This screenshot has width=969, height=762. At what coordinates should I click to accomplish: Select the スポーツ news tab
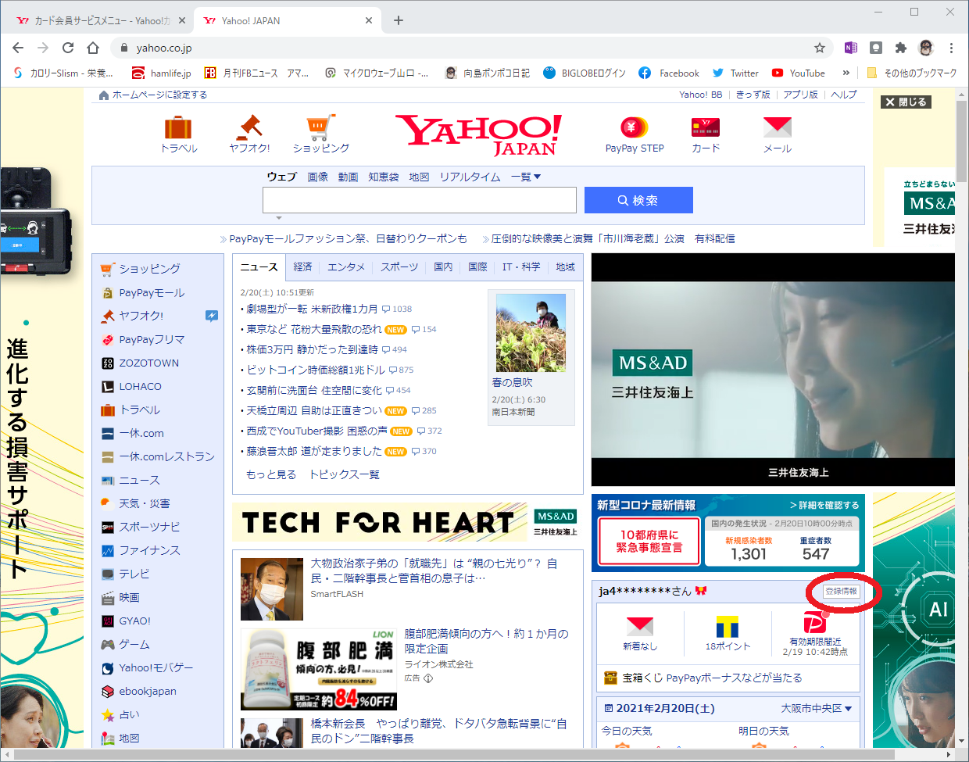(399, 267)
